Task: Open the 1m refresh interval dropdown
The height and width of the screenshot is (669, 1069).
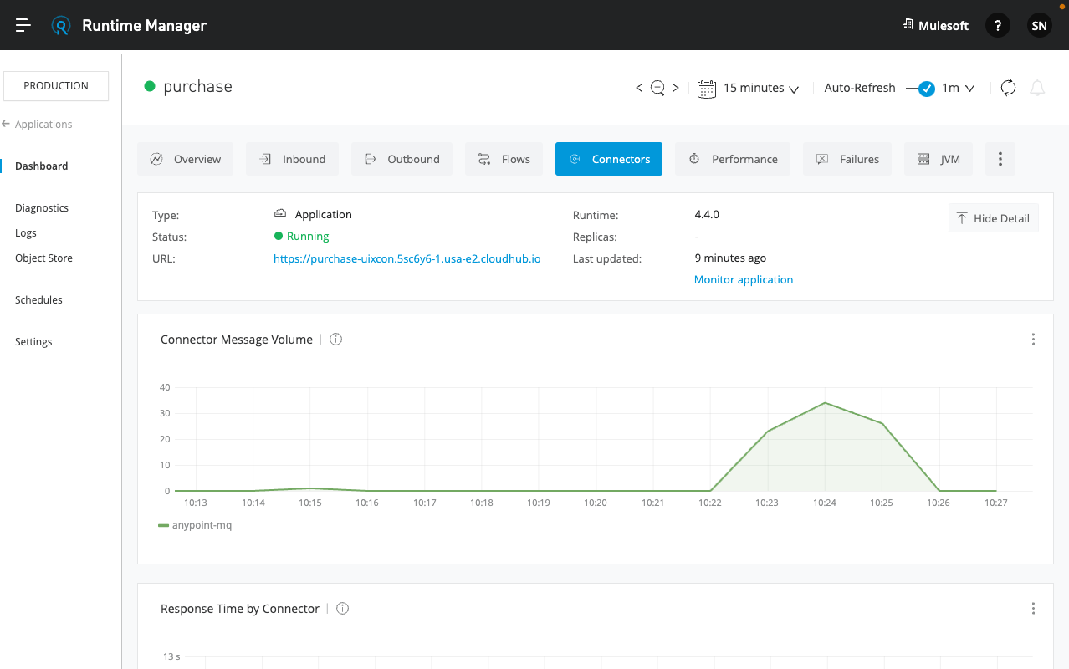Action: pyautogui.click(x=959, y=88)
